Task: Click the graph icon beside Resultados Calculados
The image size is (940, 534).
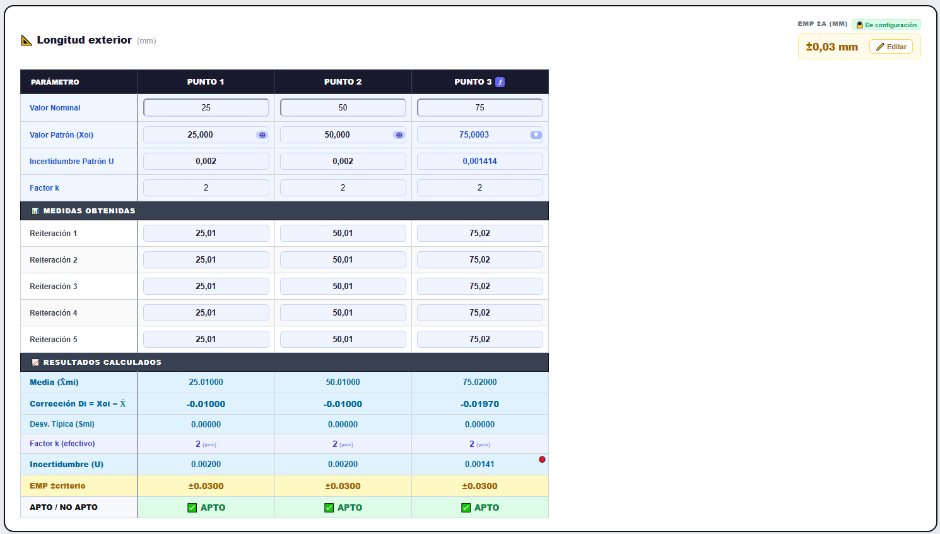Action: coord(35,362)
